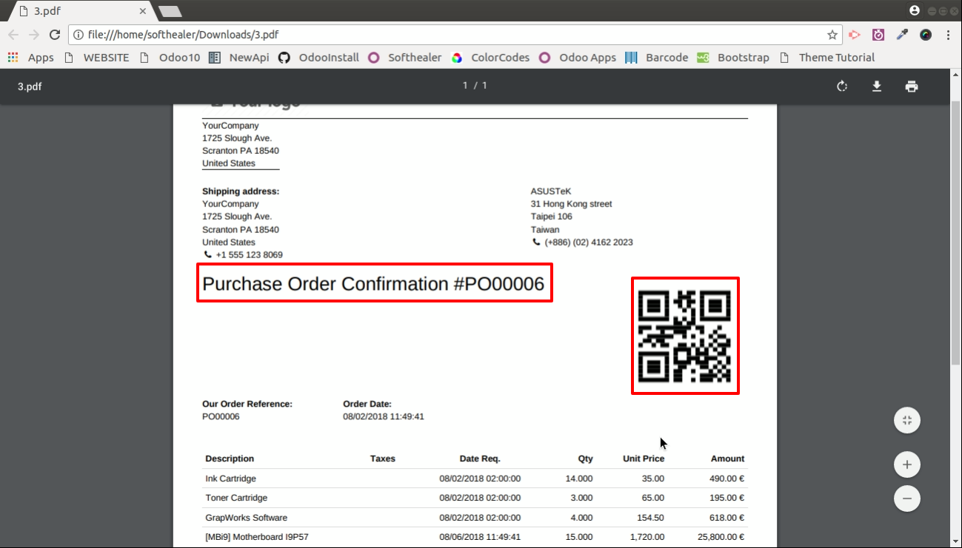Click the 154.50 unit price
The image size is (962, 548).
tap(651, 518)
